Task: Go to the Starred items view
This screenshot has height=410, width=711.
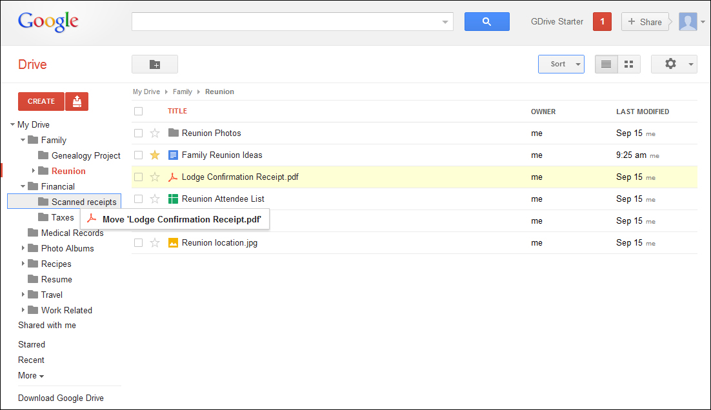Action: (x=32, y=345)
